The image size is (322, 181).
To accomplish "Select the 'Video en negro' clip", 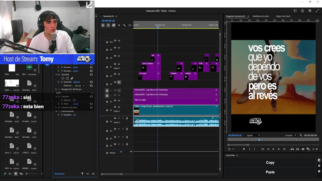I will (x=176, y=101).
